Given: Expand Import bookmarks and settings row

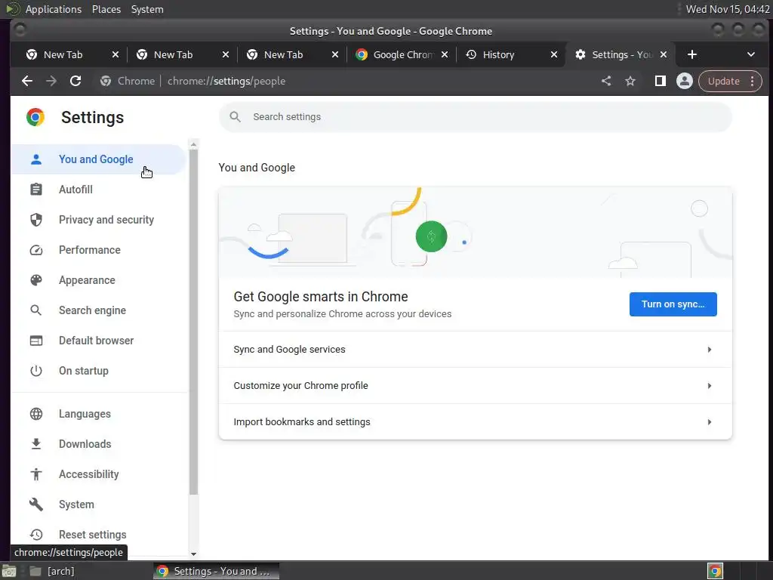Looking at the screenshot, I should pos(476,421).
